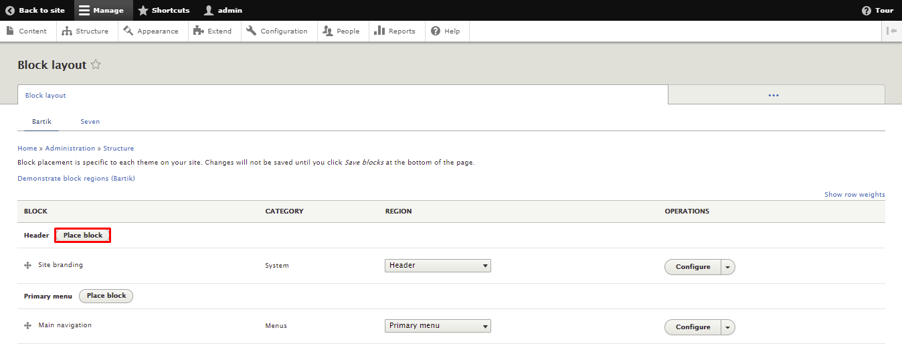
Task: Collapse the admin toolbar orientation toggle icon
Action: 891,31
